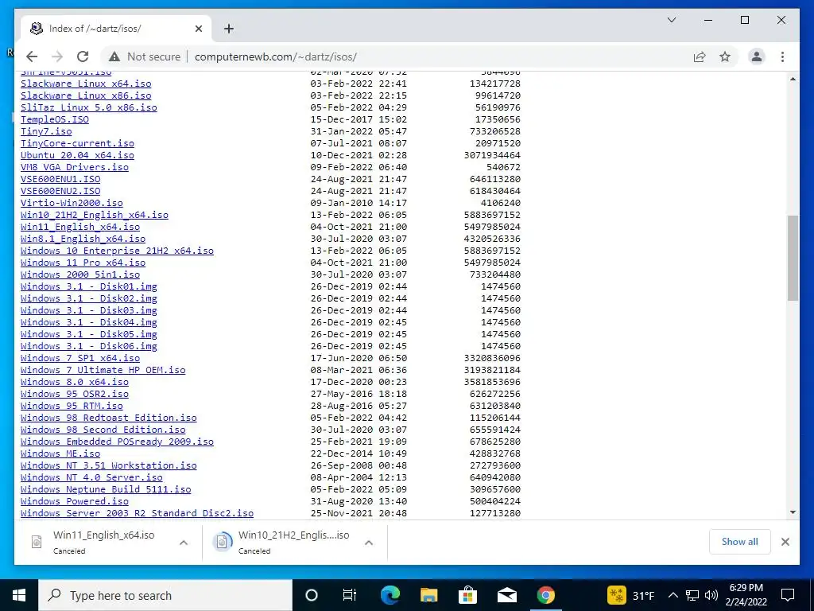The width and height of the screenshot is (814, 611).
Task: Click scrollbar down arrow
Action: [793, 512]
